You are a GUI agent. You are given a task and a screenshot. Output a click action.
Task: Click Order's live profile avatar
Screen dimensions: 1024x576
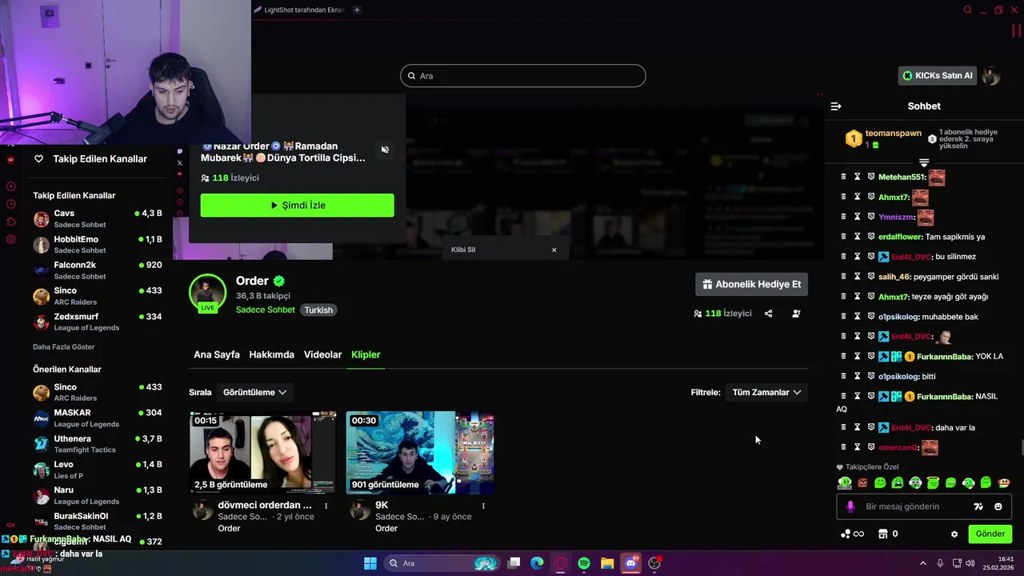click(207, 292)
